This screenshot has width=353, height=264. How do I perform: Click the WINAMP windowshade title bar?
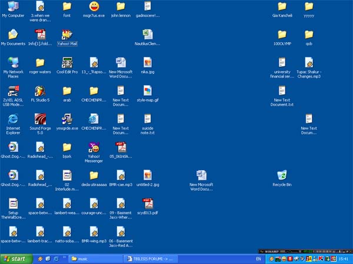[x=305, y=252]
